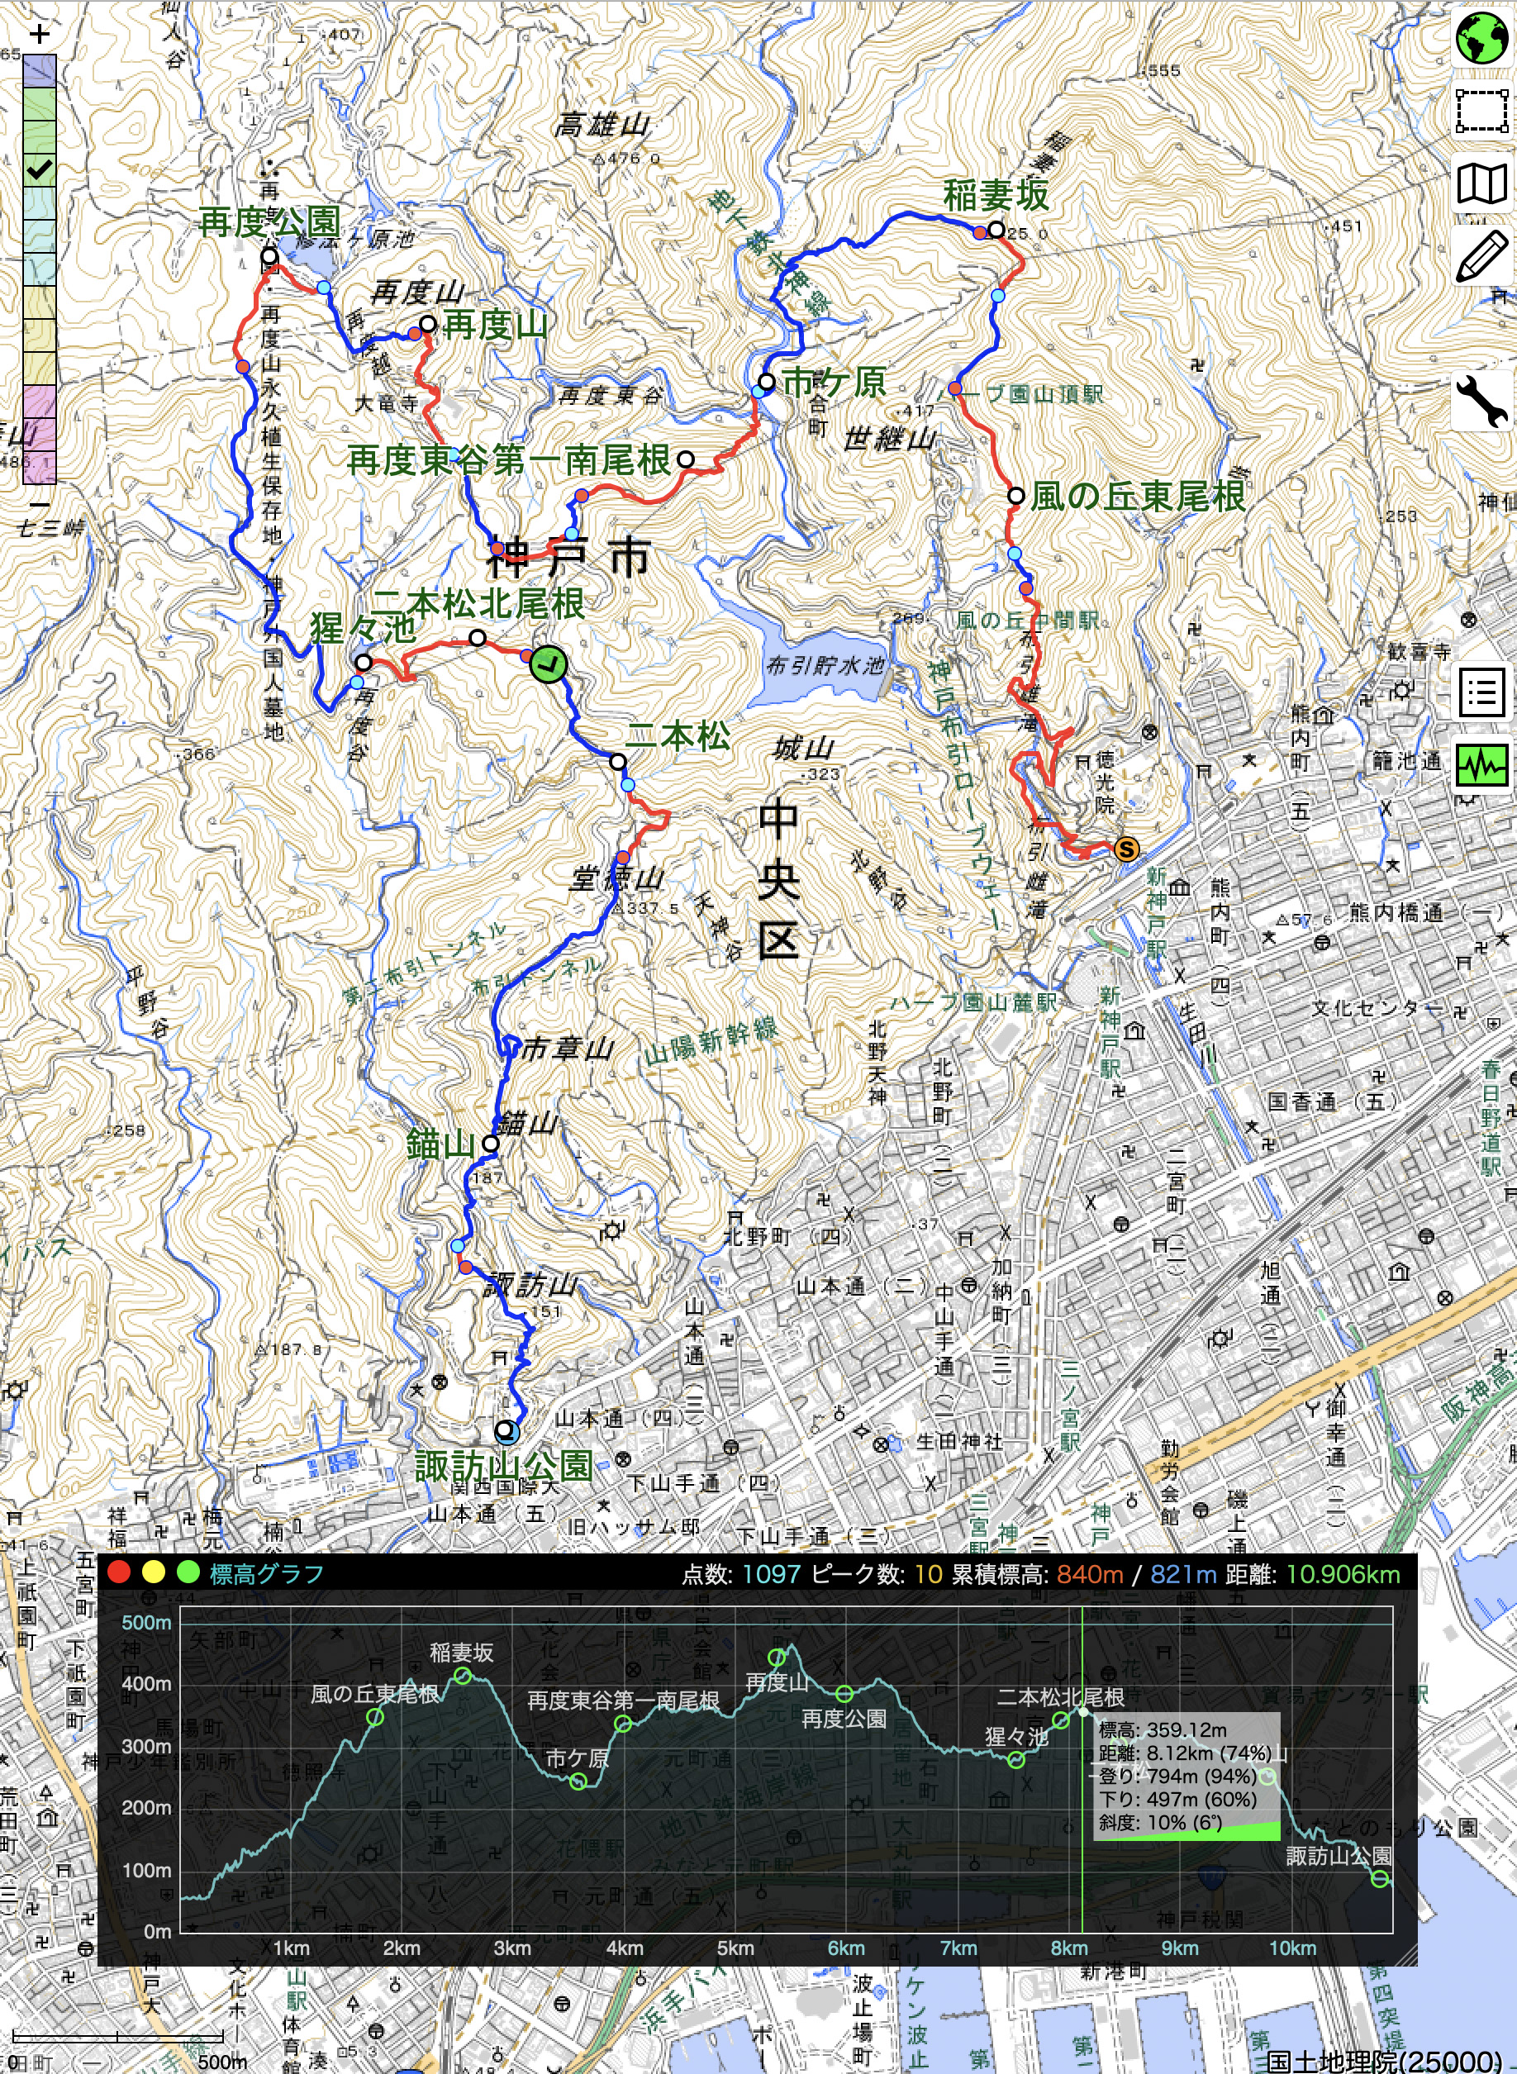Screen dimensions: 1517x2074
Task: Click the green globe icon
Action: (1481, 39)
